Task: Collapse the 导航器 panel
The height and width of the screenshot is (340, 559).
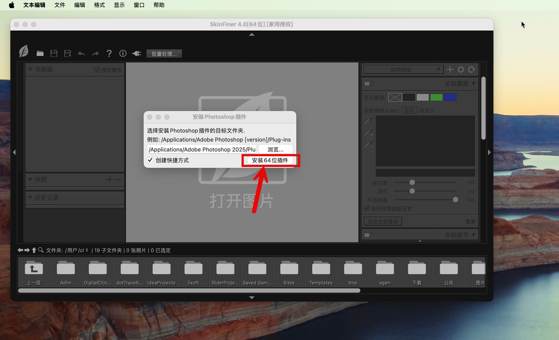Action: point(30,69)
